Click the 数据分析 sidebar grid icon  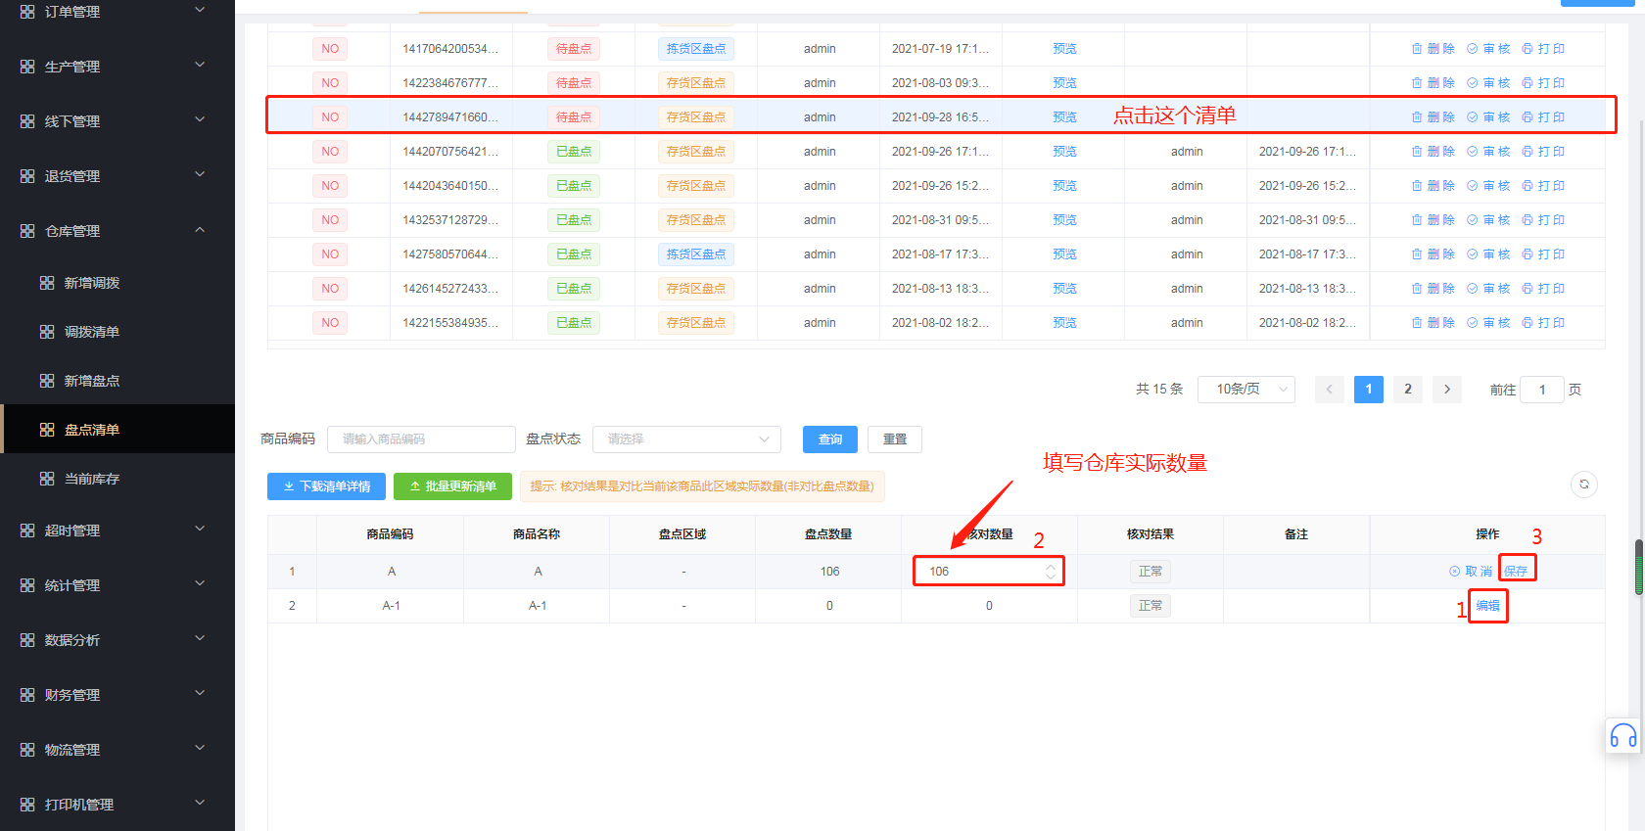tap(27, 640)
